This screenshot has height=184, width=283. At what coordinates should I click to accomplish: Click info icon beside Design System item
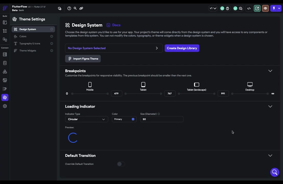52,29
